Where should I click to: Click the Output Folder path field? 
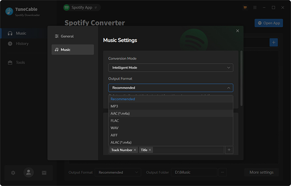tap(194, 173)
